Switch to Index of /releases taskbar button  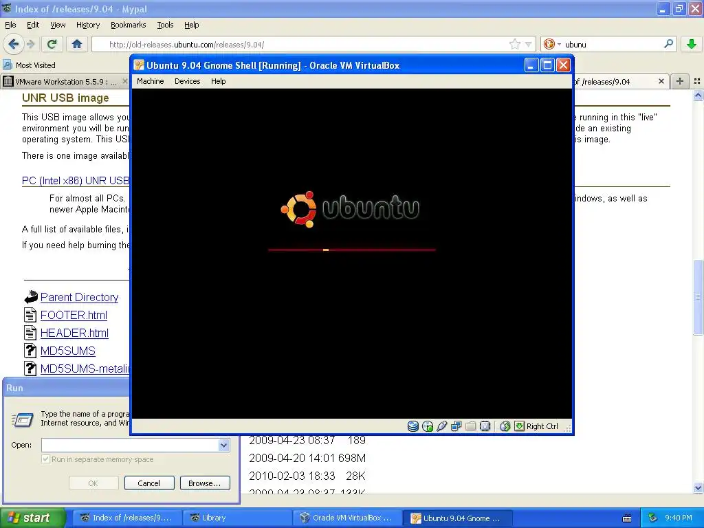tap(128, 518)
